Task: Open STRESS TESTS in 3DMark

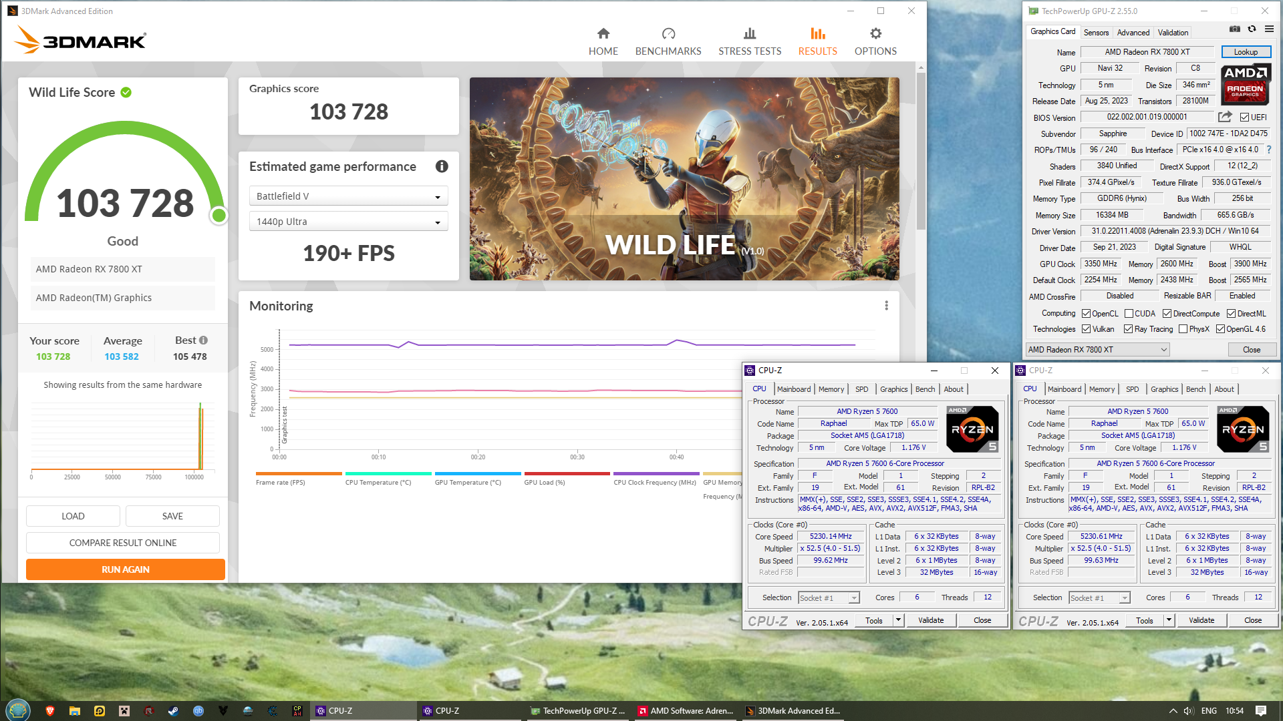Action: pyautogui.click(x=750, y=41)
